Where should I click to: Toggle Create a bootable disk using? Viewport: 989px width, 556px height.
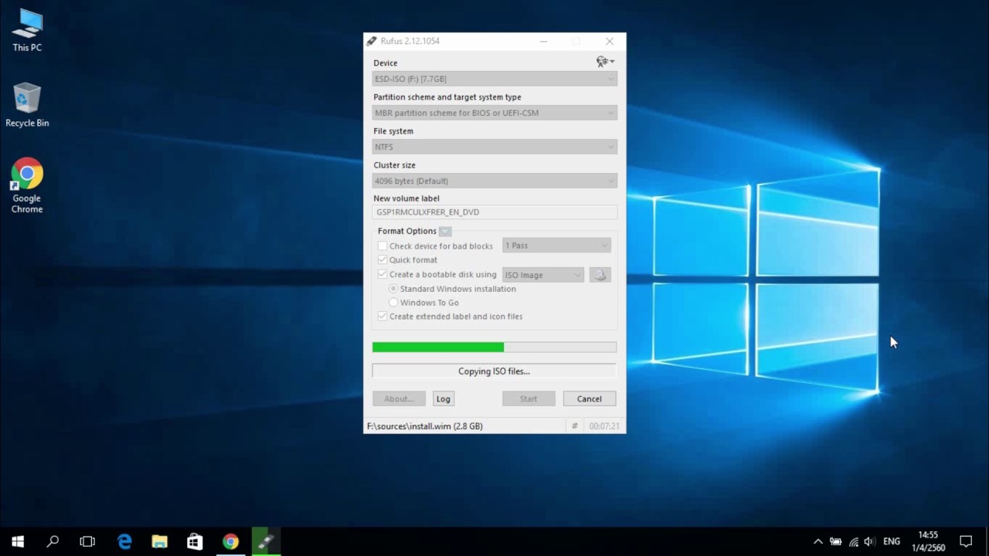click(x=382, y=274)
